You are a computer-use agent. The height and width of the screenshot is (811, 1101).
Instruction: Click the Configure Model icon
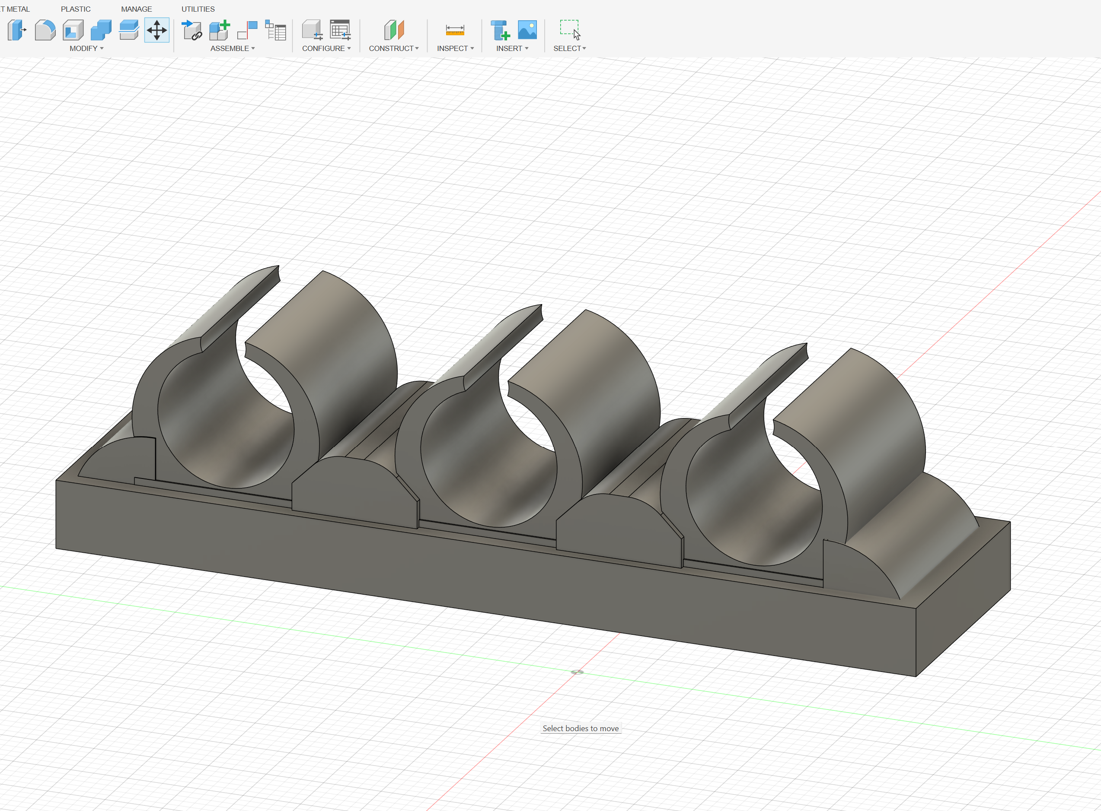click(312, 30)
